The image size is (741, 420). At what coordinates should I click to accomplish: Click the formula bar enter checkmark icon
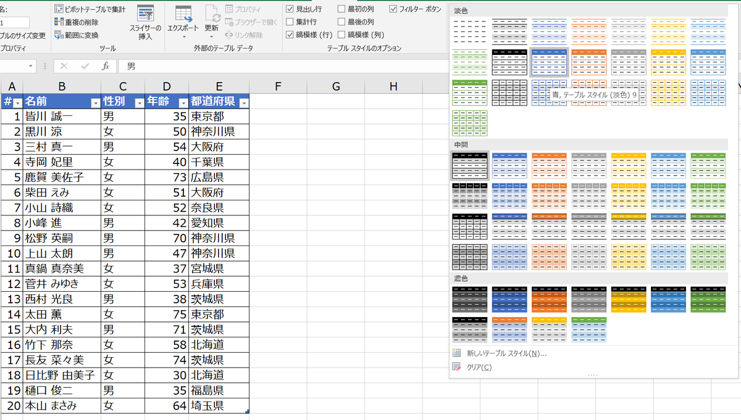(x=85, y=66)
